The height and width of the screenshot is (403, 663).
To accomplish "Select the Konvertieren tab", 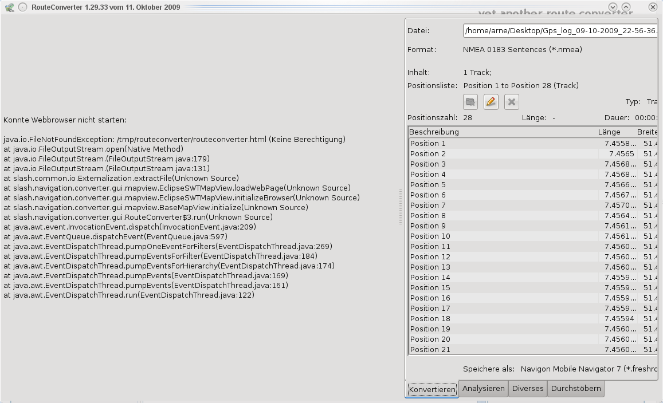I will coord(432,389).
